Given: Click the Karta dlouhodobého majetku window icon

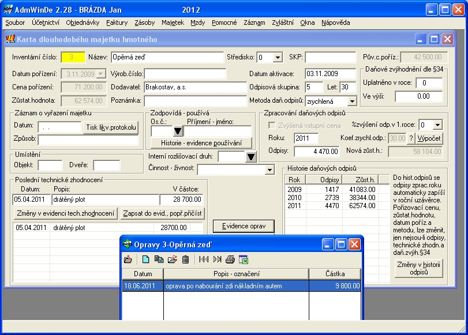Looking at the screenshot, I should [x=10, y=39].
